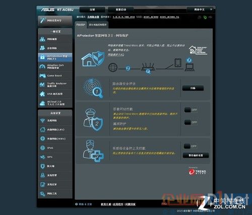Open USB Application puzzle icon
The height and width of the screenshot is (215, 252).
point(42,94)
